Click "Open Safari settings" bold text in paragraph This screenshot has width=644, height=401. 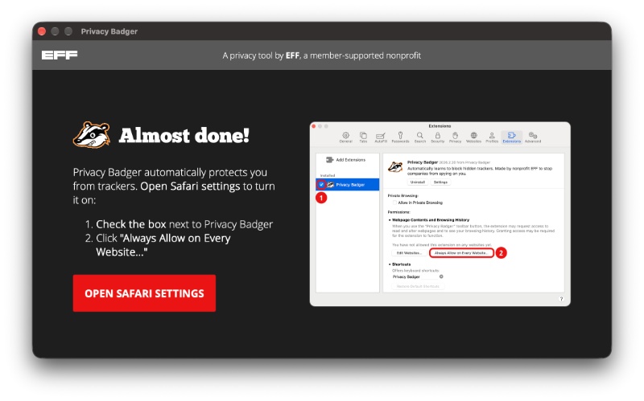click(x=190, y=186)
